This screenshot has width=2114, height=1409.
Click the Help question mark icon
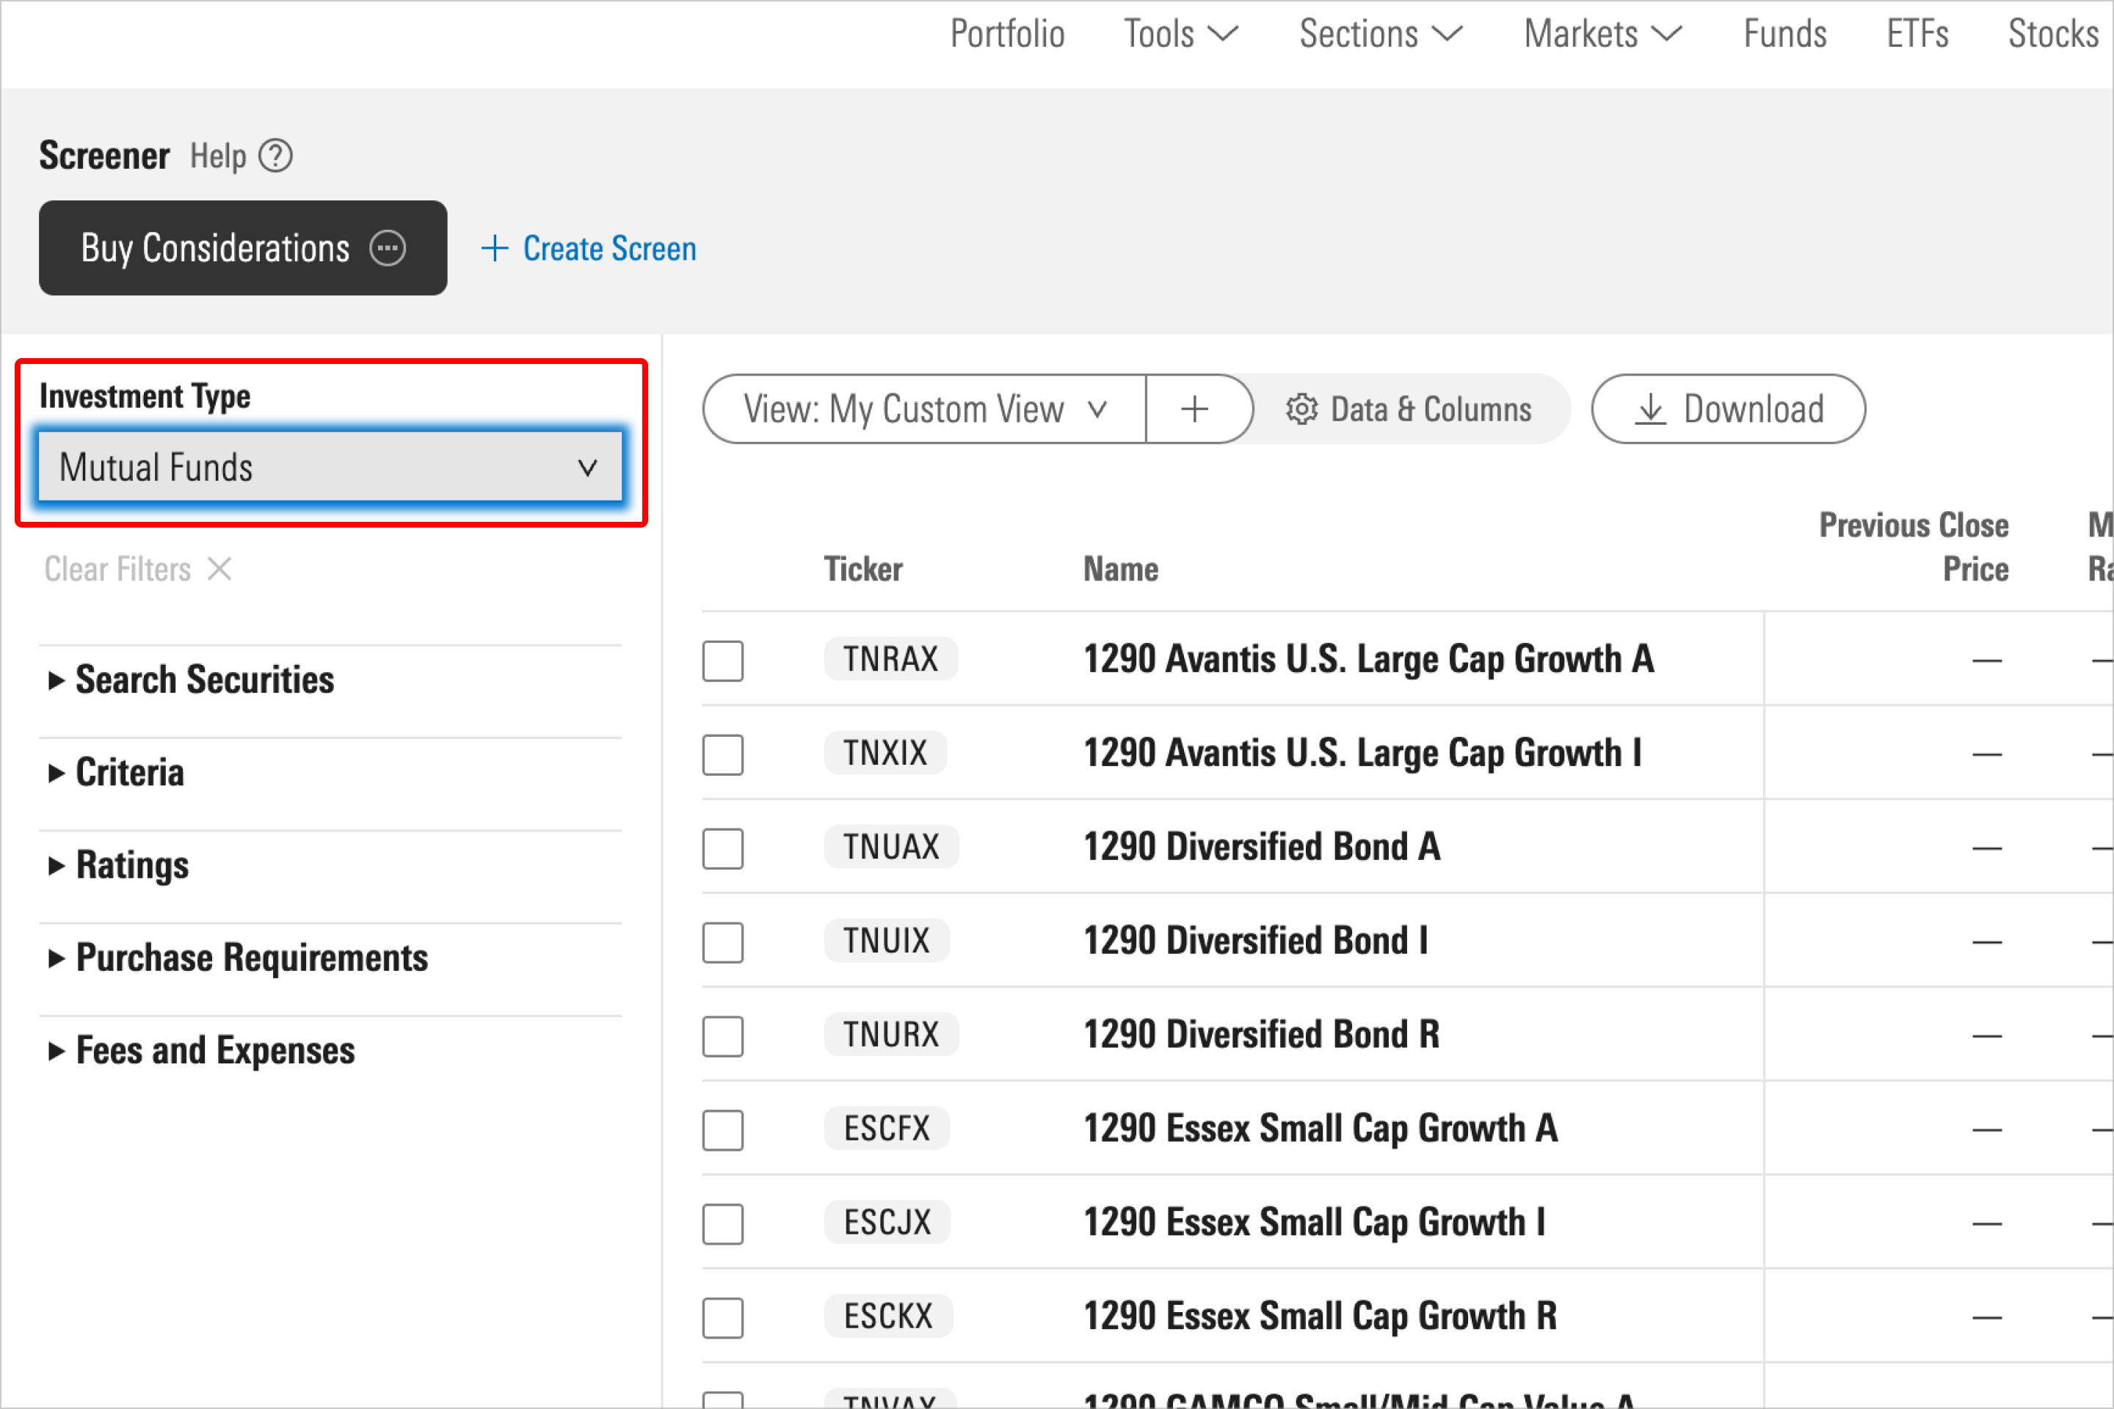[275, 156]
